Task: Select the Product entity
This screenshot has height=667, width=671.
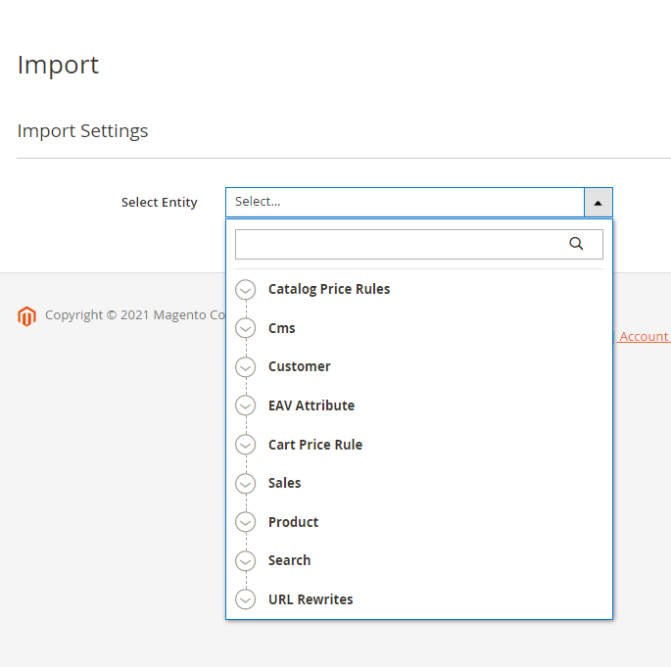Action: pyautogui.click(x=293, y=522)
